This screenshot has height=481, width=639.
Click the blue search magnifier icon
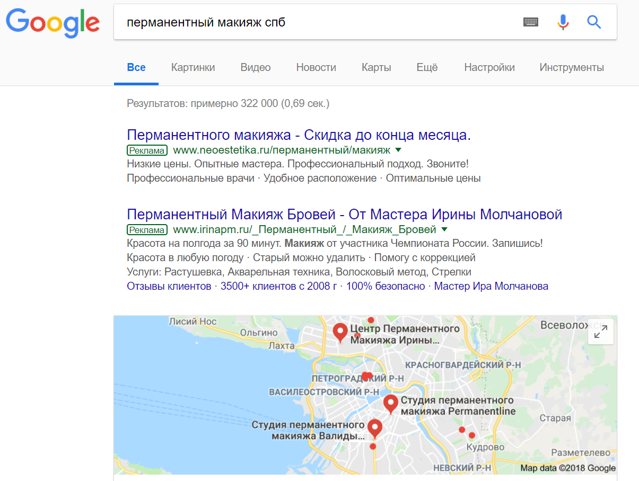(x=594, y=22)
